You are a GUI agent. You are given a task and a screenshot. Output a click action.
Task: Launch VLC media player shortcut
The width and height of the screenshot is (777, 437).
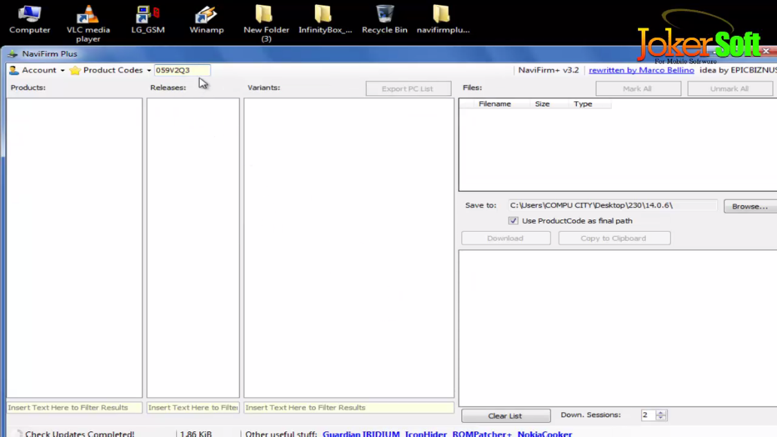(88, 23)
